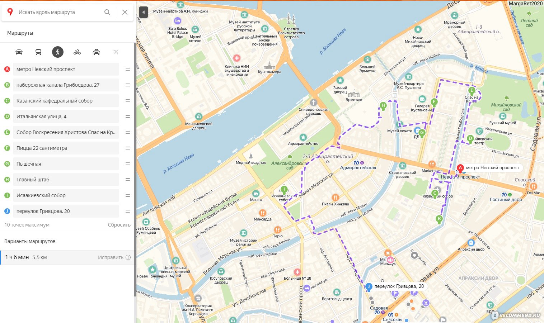Select the public transport bus icon

[38, 52]
